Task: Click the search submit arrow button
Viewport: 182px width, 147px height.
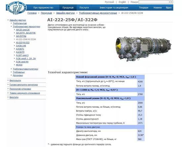Action: [x=171, y=2]
